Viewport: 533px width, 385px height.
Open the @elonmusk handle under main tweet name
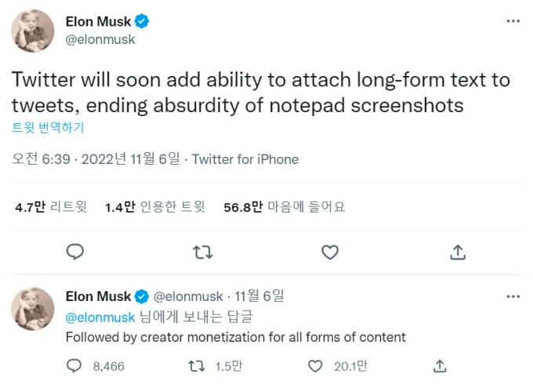(x=100, y=39)
